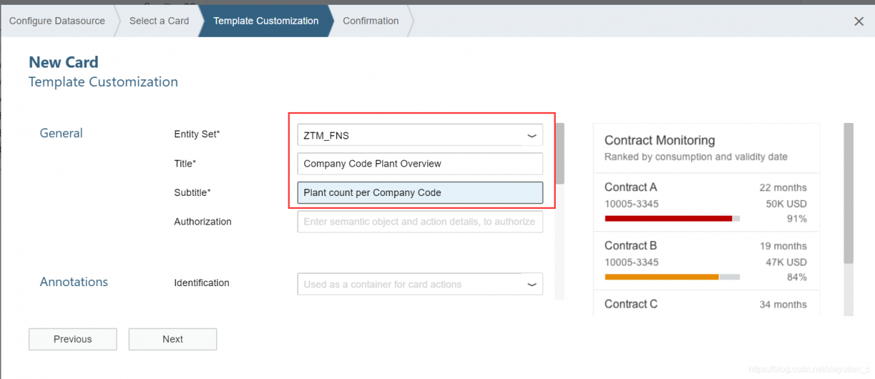Switch to Select a Card step
This screenshot has height=379, width=875.
[159, 21]
